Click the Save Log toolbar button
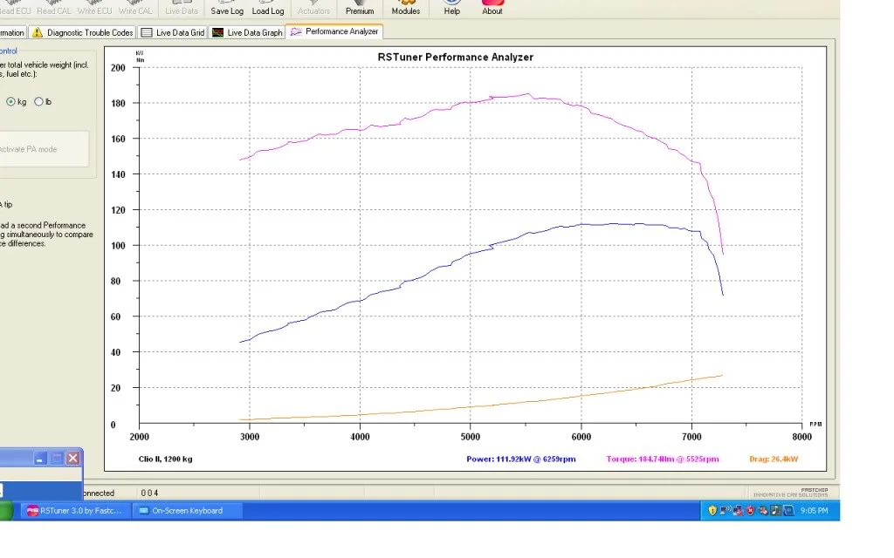Screen dimensions: 894x558 [x=227, y=8]
